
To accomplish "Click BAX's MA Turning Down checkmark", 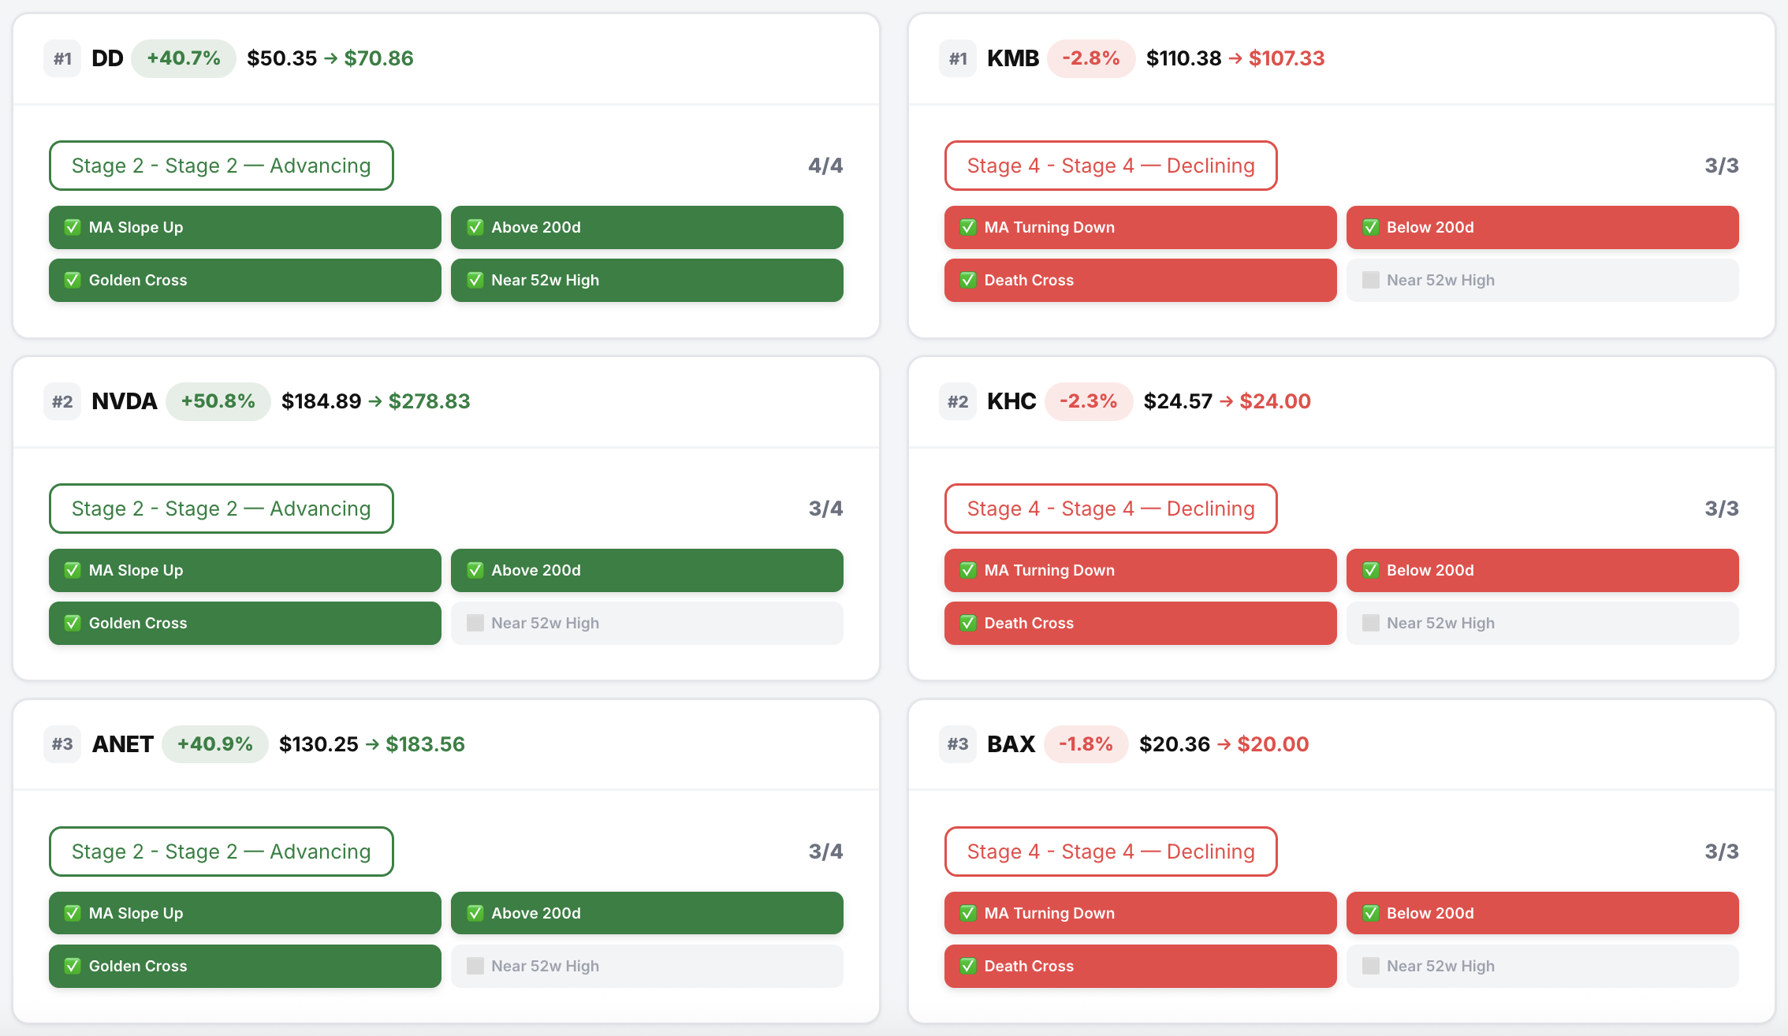I will tap(968, 914).
